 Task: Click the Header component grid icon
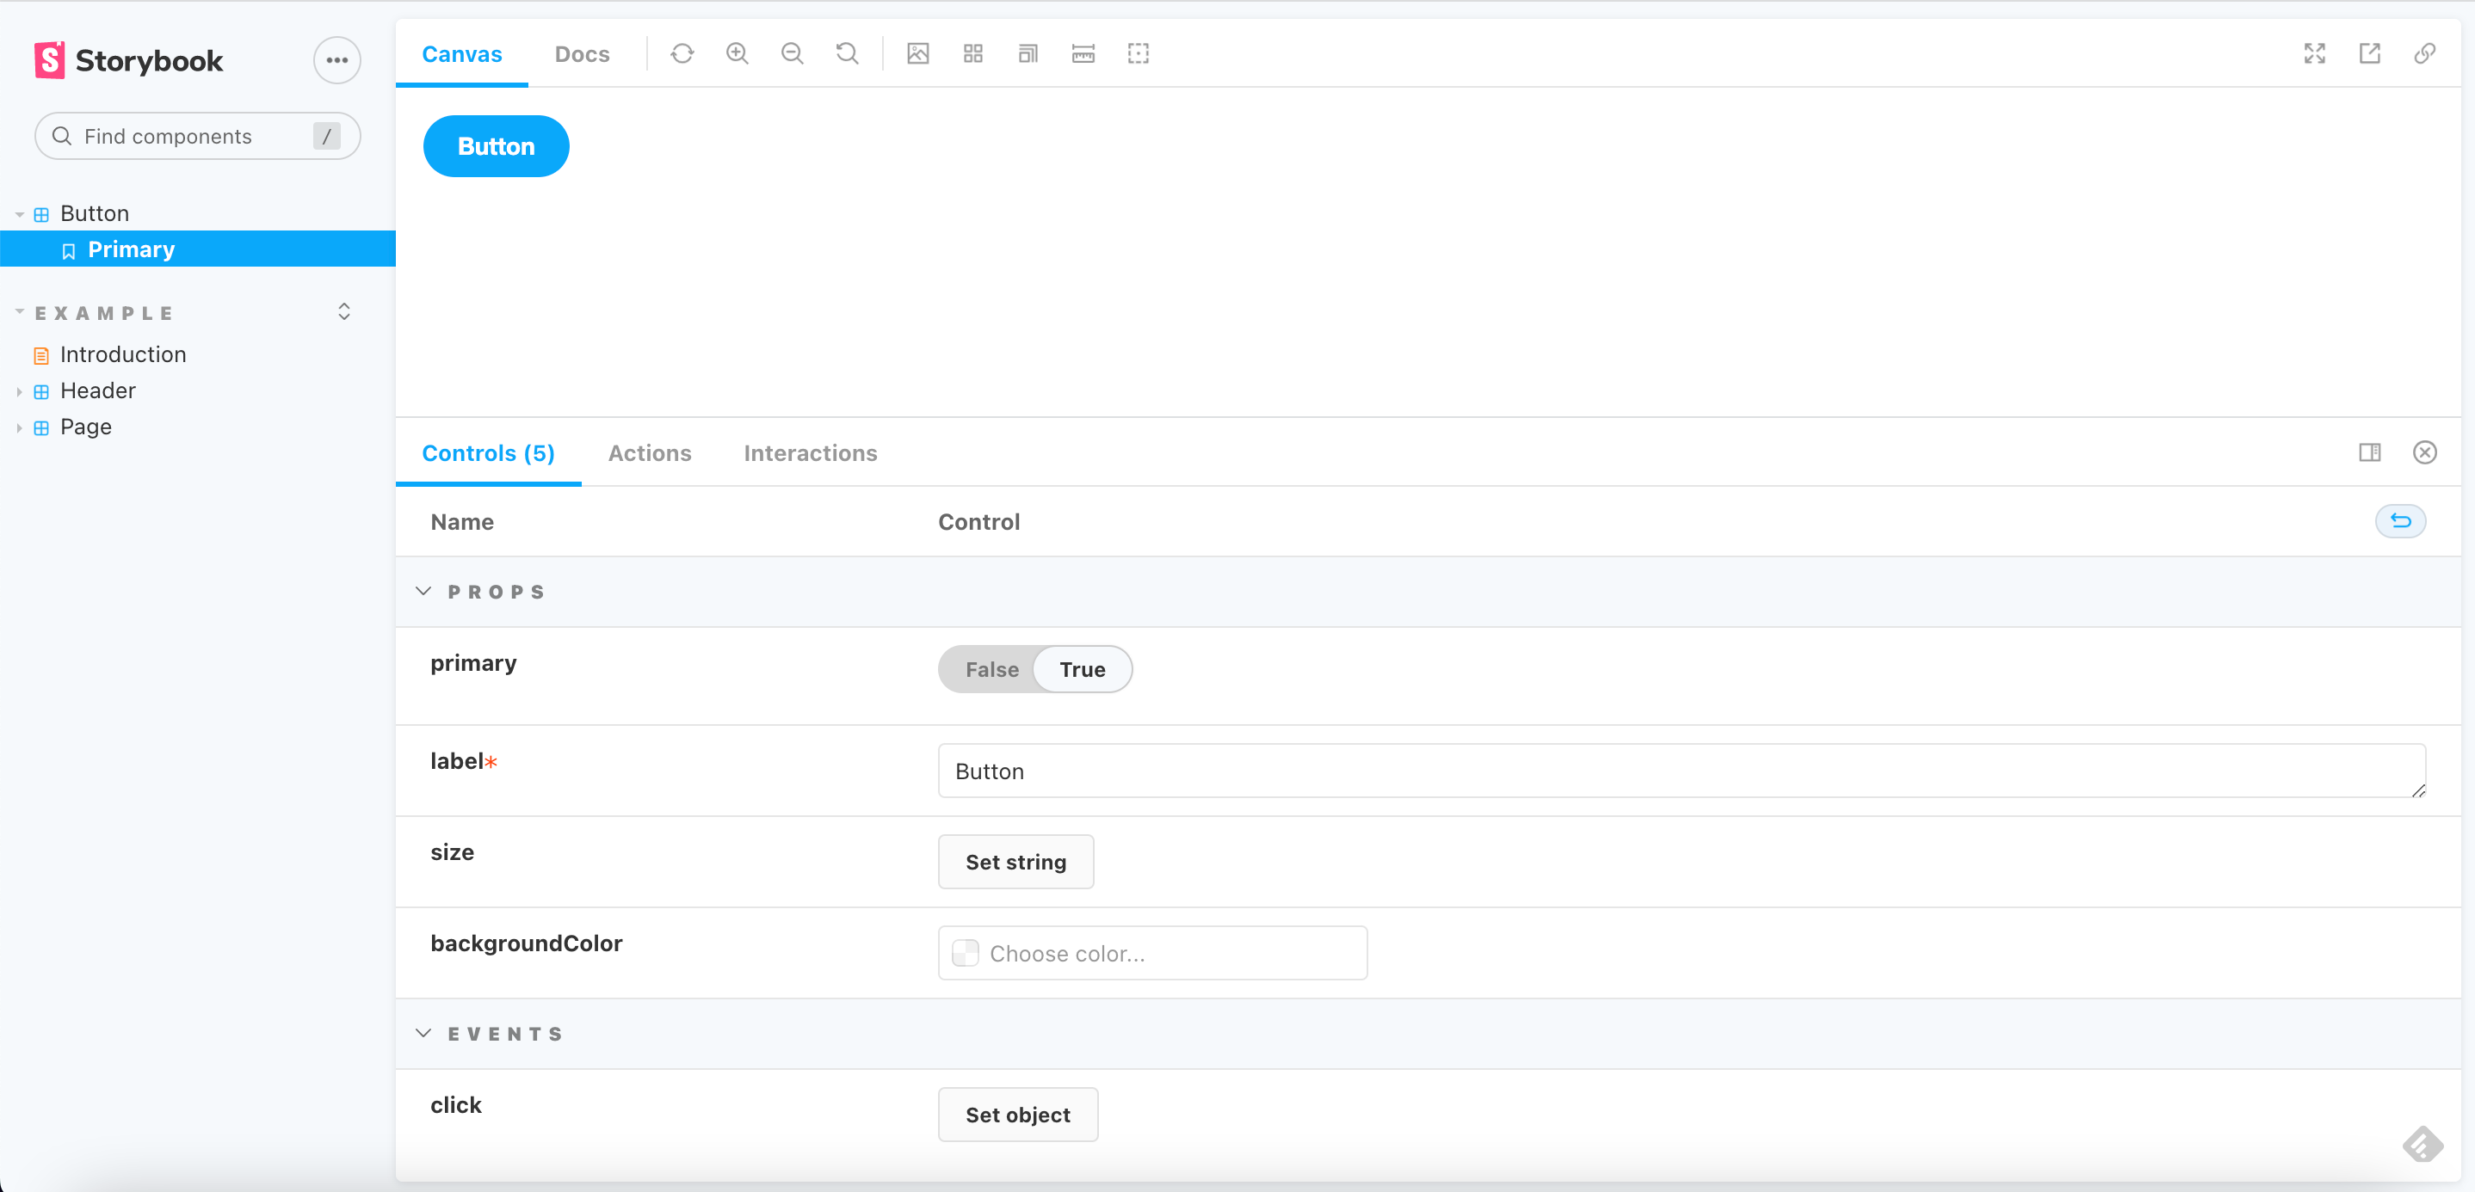(41, 392)
